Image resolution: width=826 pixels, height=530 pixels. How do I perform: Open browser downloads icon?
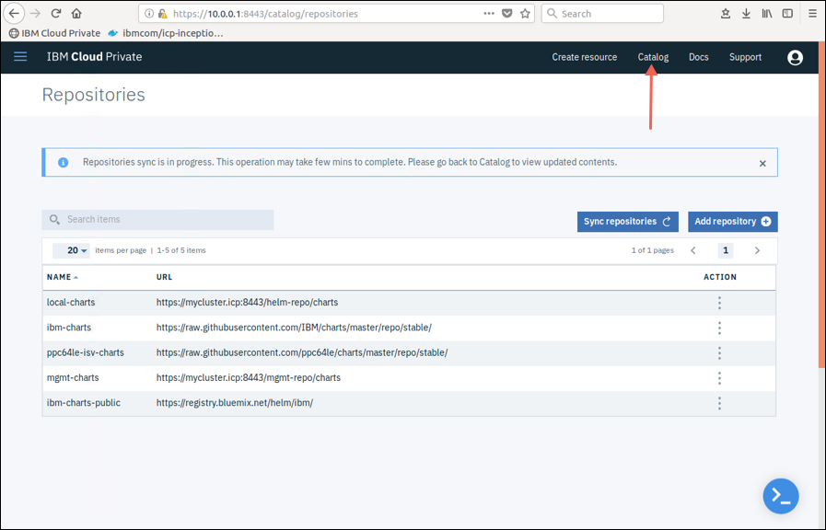tap(746, 14)
